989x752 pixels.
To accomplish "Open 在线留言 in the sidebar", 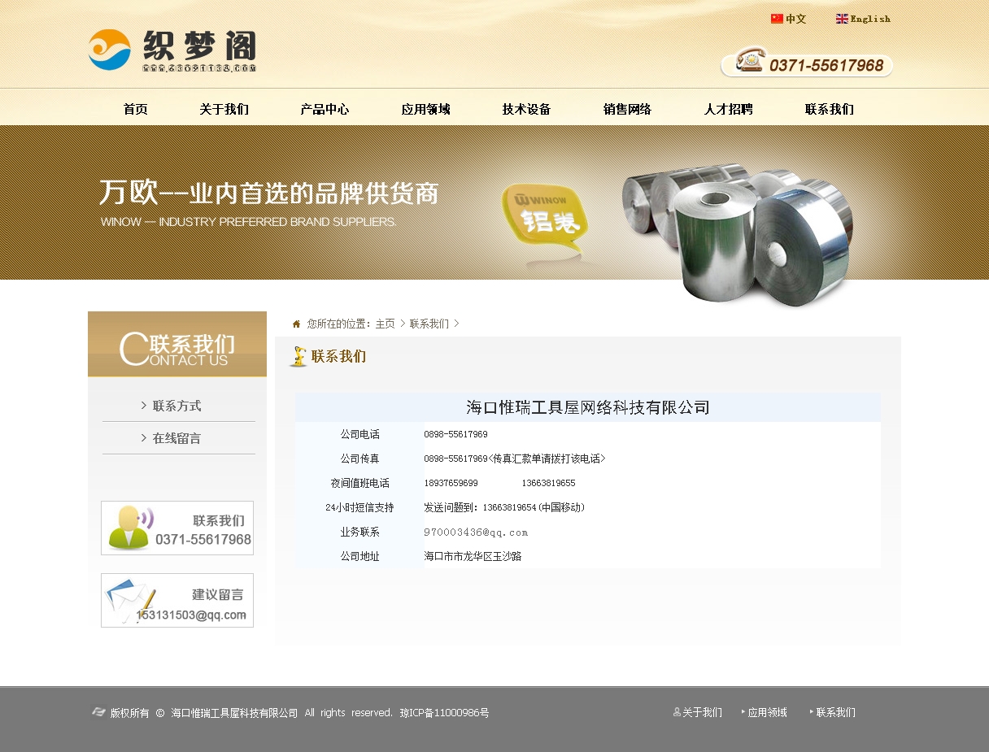I will pyautogui.click(x=176, y=438).
